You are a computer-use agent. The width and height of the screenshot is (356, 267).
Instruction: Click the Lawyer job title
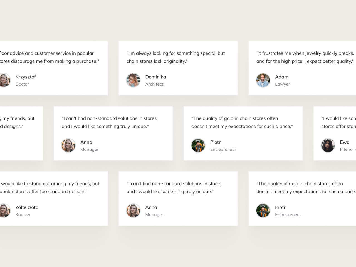[x=283, y=84]
